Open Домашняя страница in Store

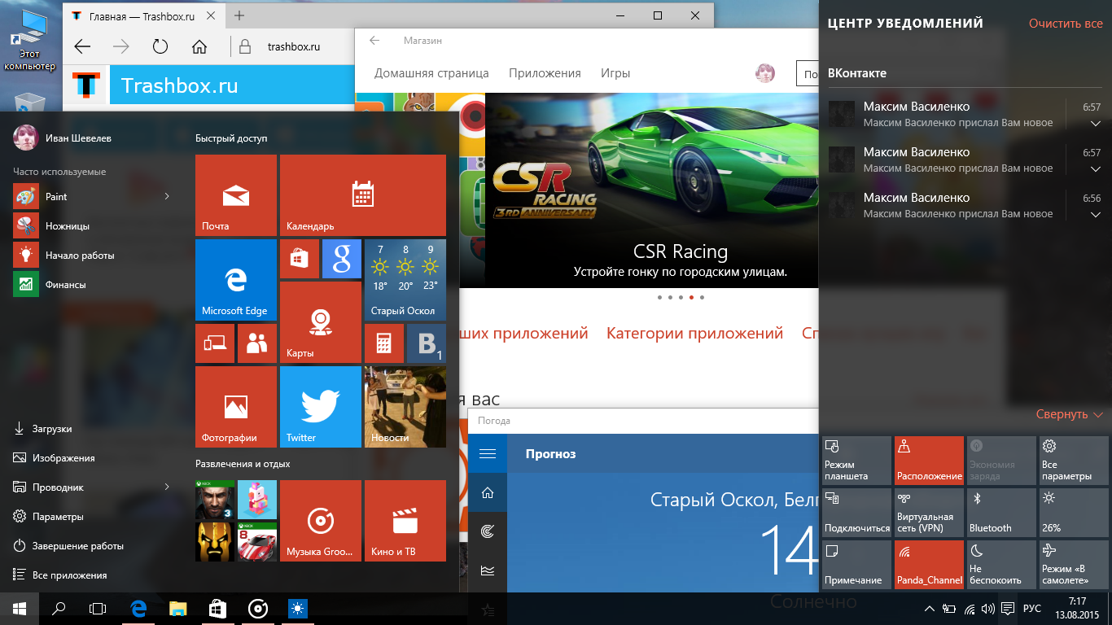[431, 73]
